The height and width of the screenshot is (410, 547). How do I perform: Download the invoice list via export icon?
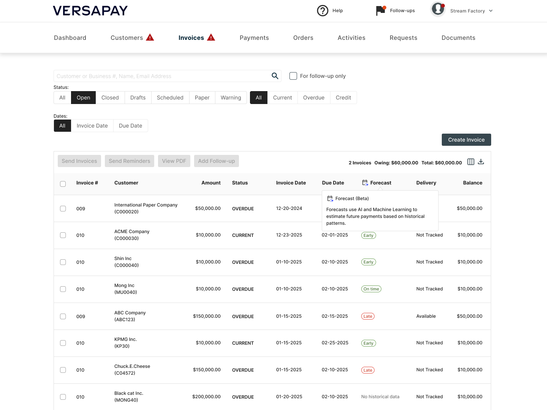tap(481, 162)
